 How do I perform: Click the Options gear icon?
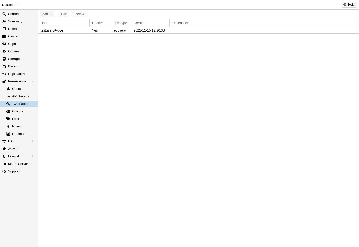point(4,51)
